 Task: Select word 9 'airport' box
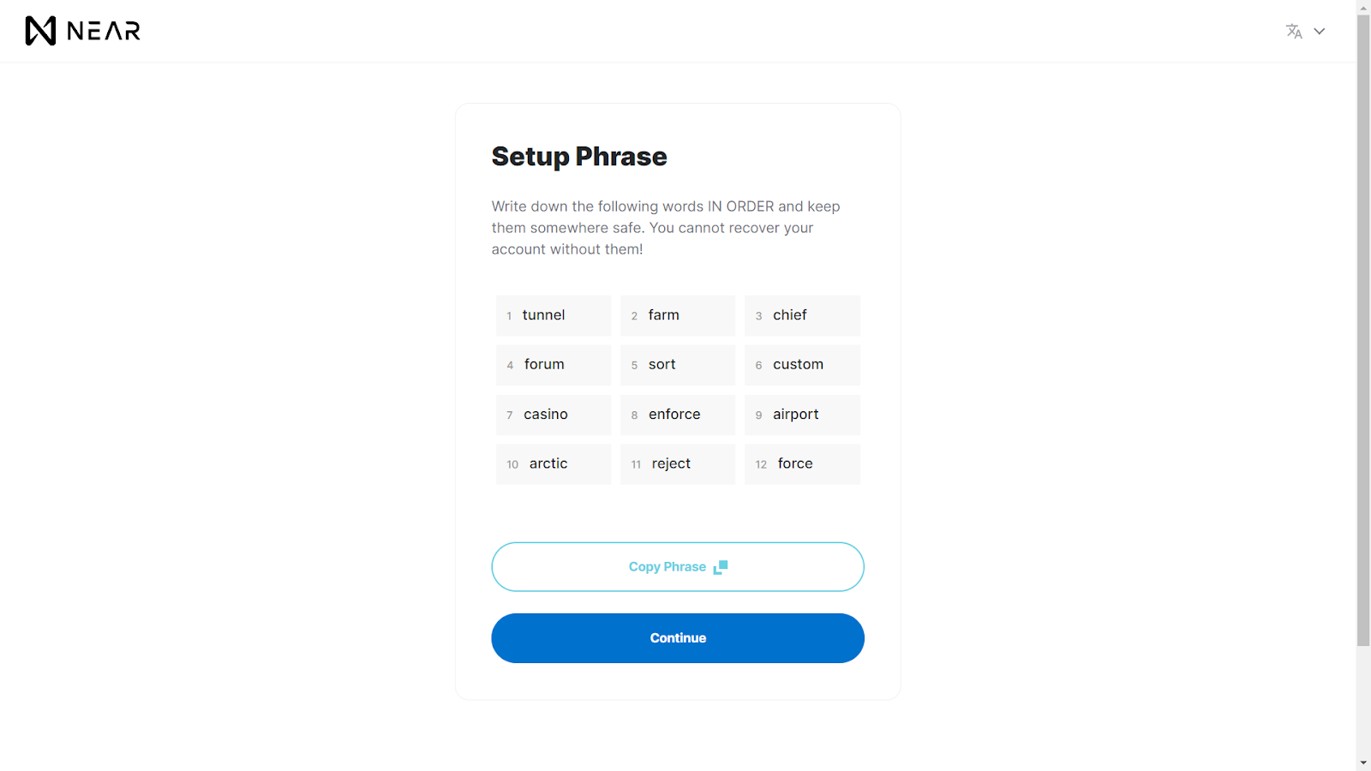pos(802,415)
